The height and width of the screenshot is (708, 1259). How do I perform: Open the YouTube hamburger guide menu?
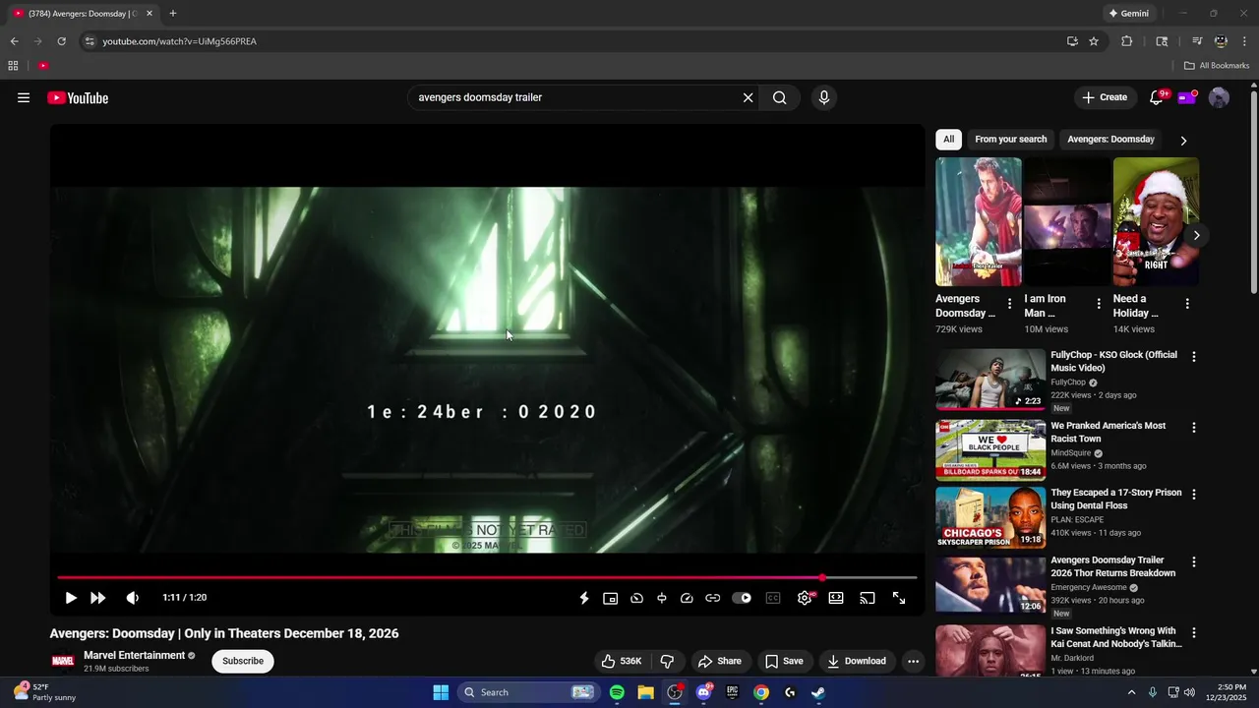tap(24, 97)
